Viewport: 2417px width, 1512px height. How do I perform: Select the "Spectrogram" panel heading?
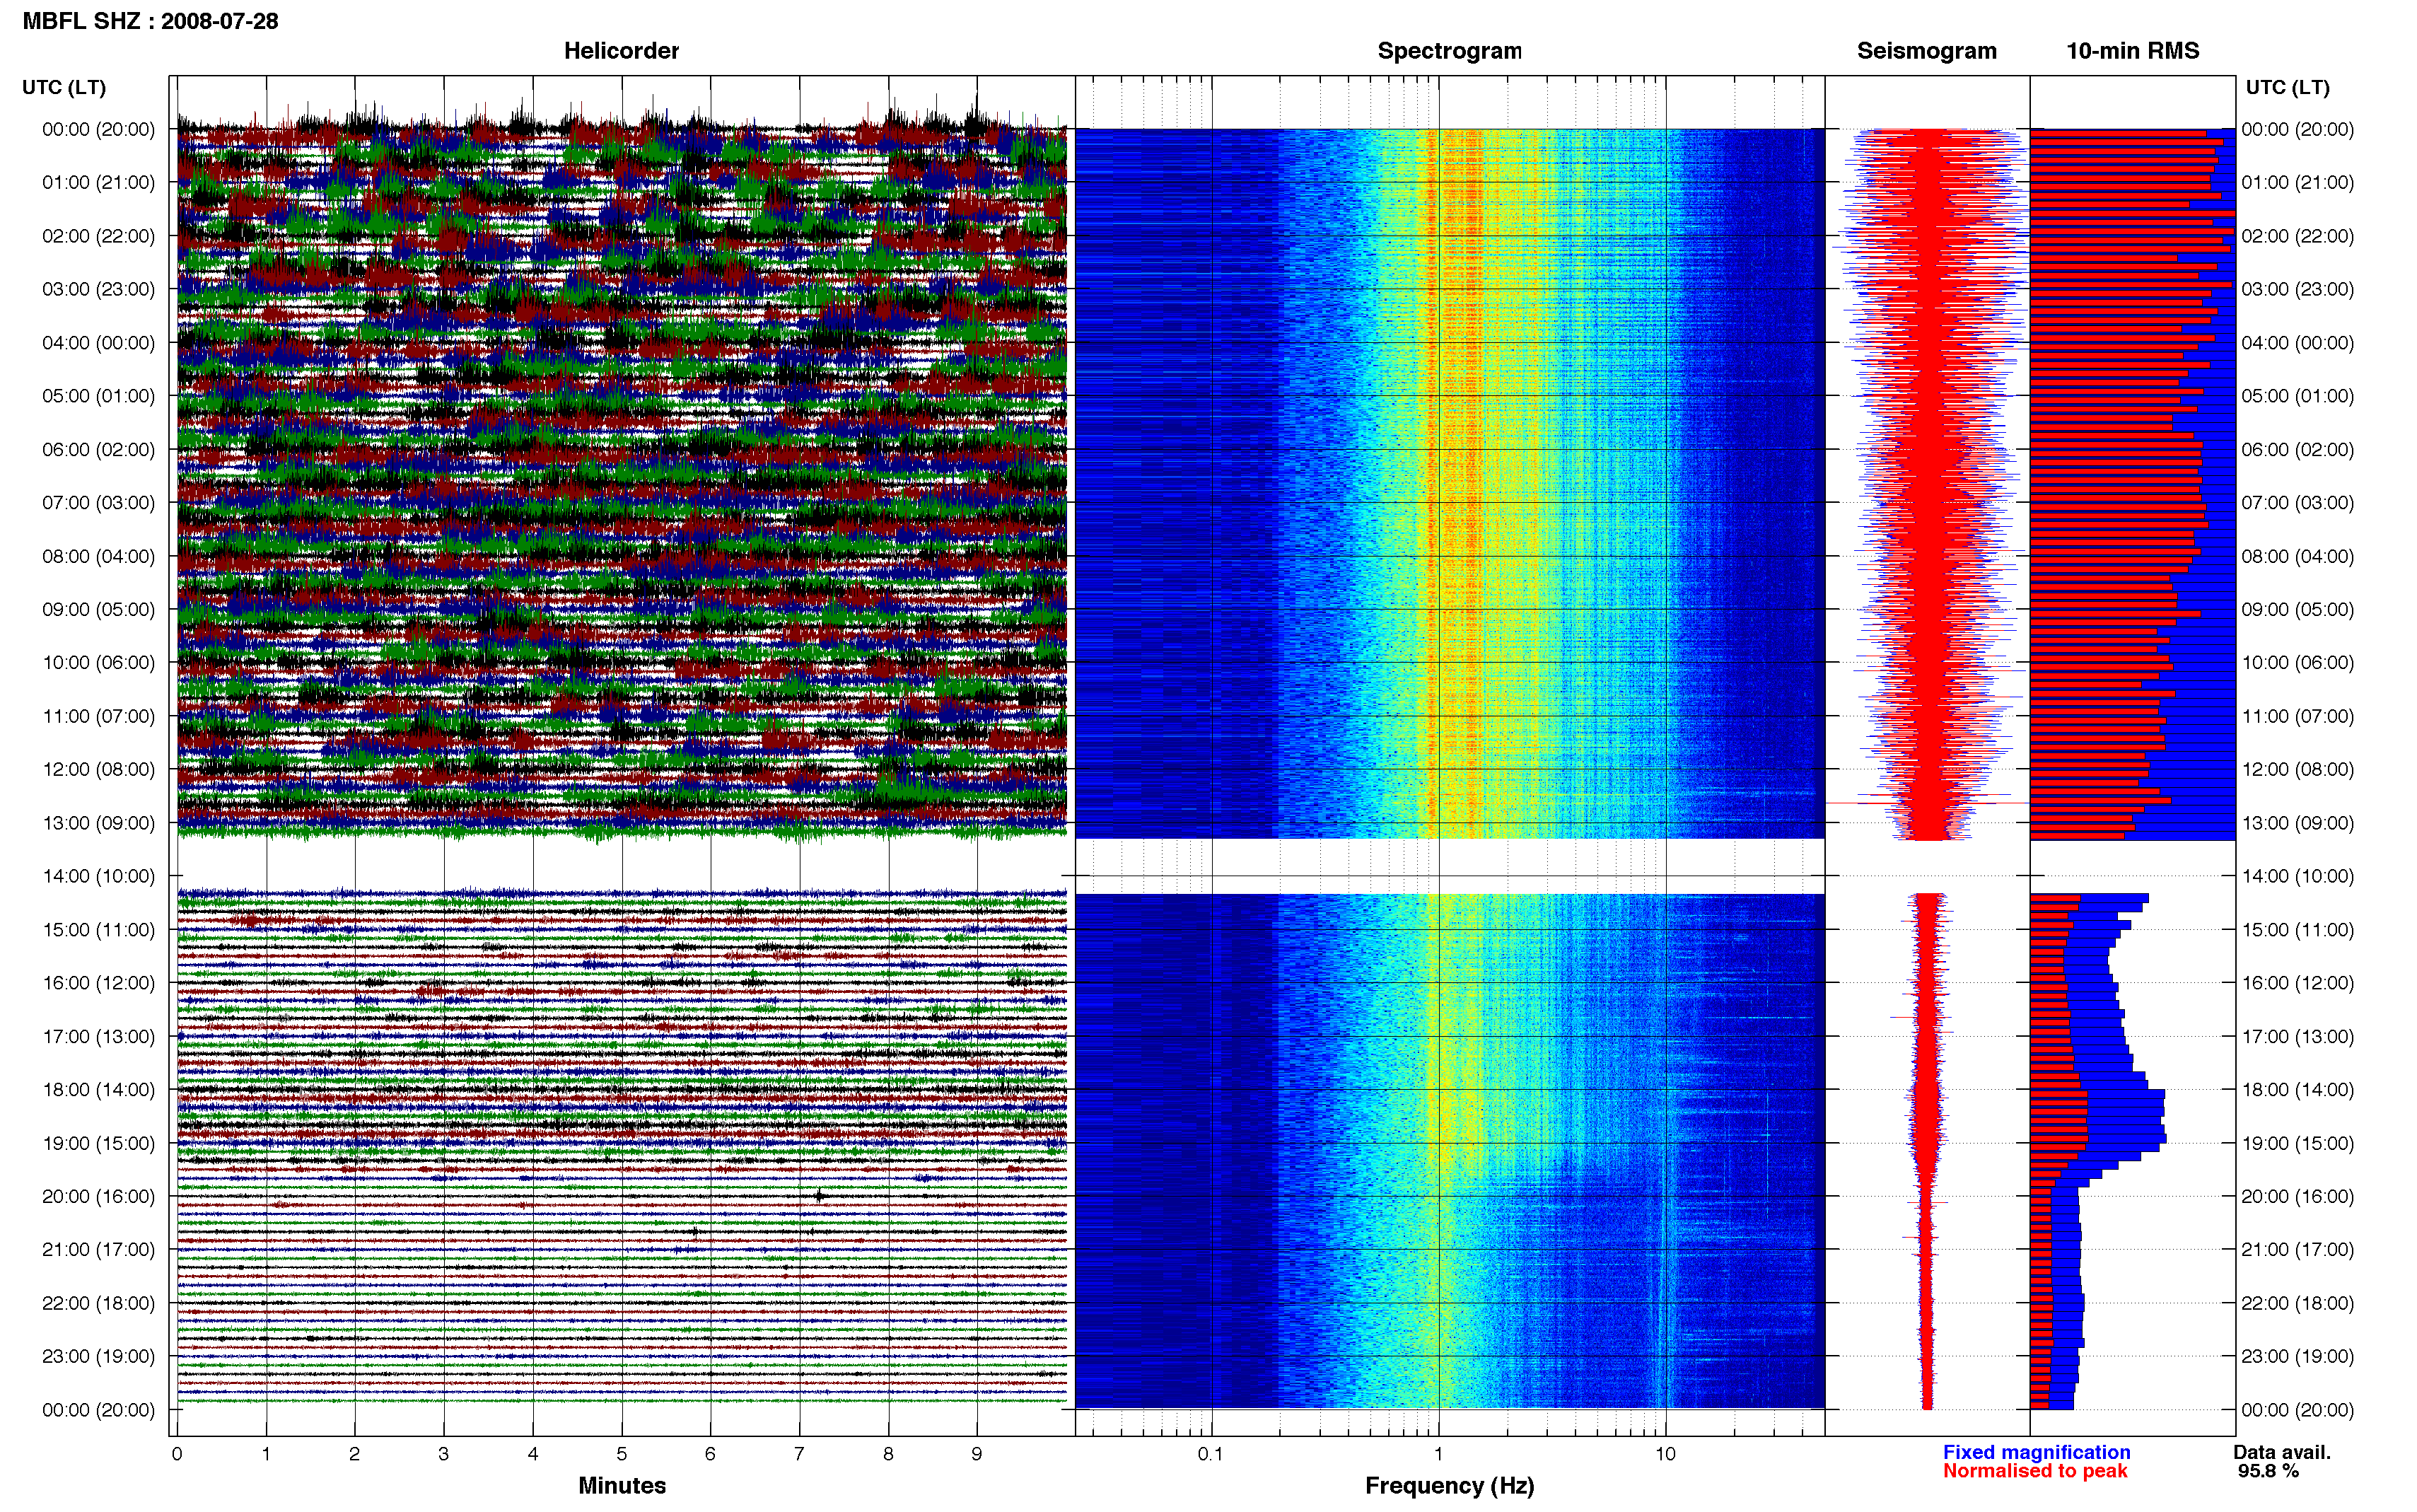[1450, 51]
